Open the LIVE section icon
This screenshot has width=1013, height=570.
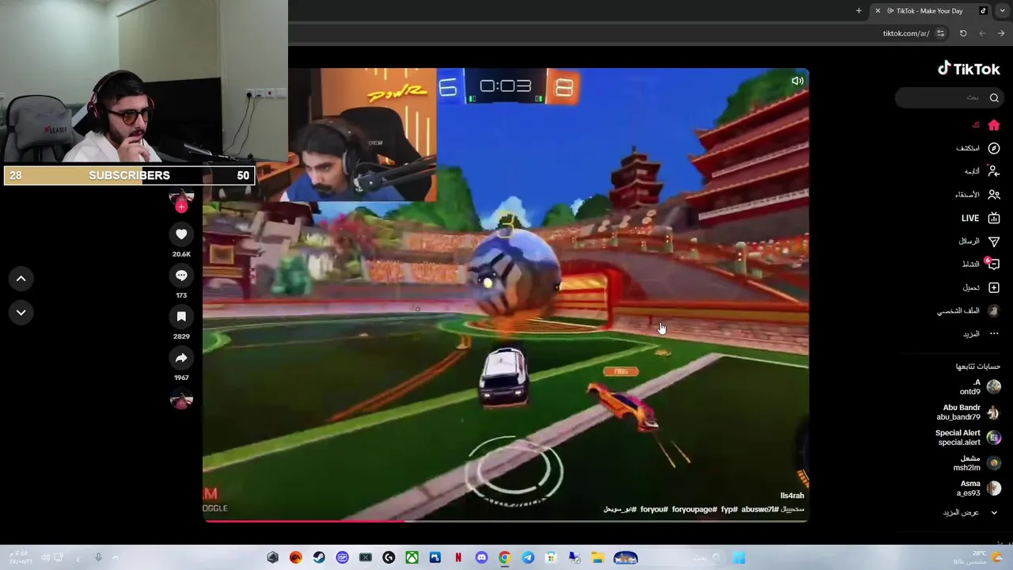coord(994,218)
